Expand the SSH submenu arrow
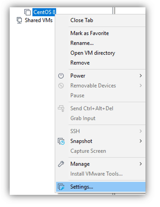160x207 pixels. pos(141,131)
